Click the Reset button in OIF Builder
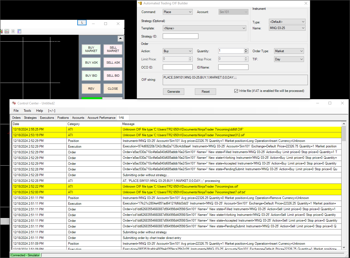The width and height of the screenshot is (350, 258). 205,92
